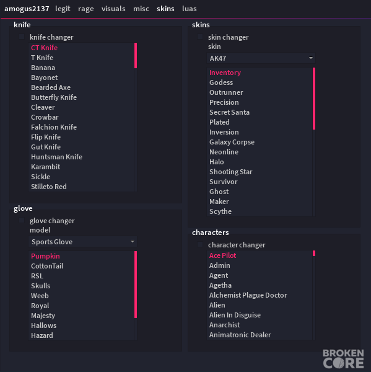Enable the knife changer checkbox
This screenshot has width=371, height=372.
[22, 37]
